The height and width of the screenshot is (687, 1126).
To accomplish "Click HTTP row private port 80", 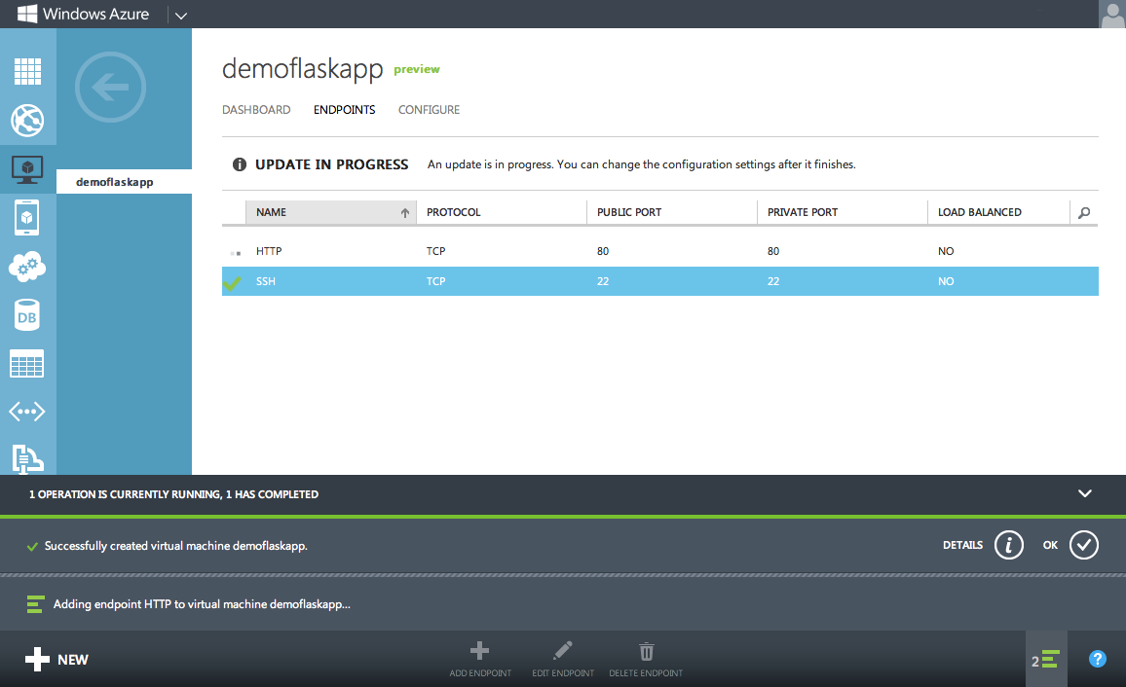I will pos(772,251).
